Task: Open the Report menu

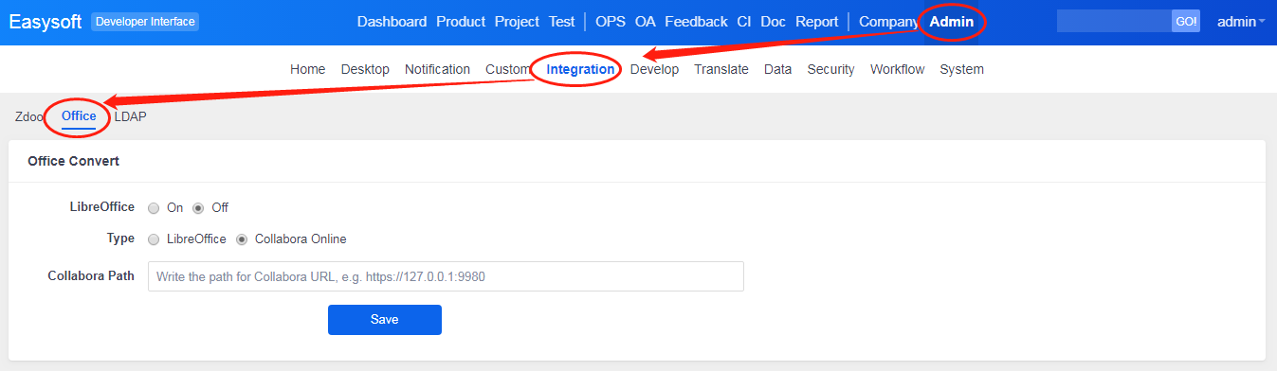Action: [816, 22]
